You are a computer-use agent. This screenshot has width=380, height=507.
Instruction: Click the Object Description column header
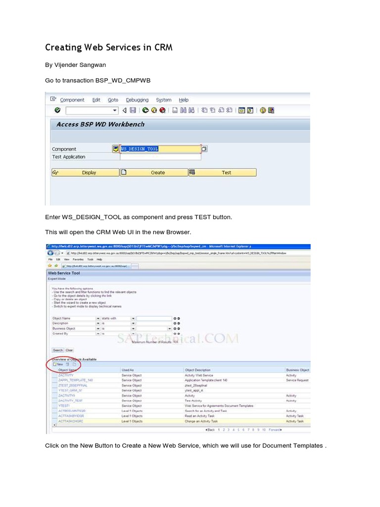(x=197, y=370)
